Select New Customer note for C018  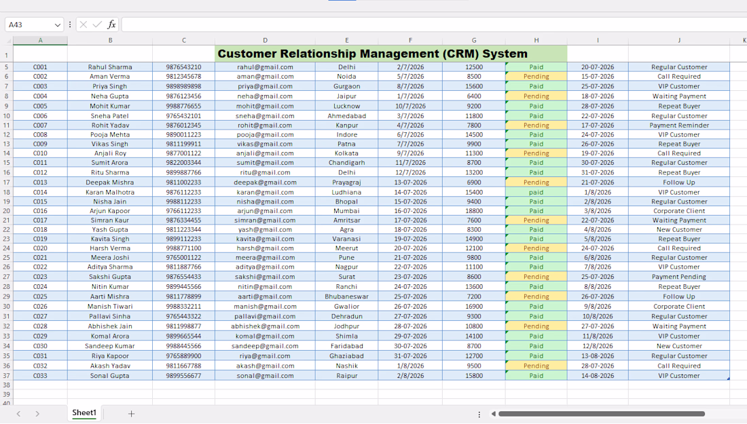click(679, 229)
